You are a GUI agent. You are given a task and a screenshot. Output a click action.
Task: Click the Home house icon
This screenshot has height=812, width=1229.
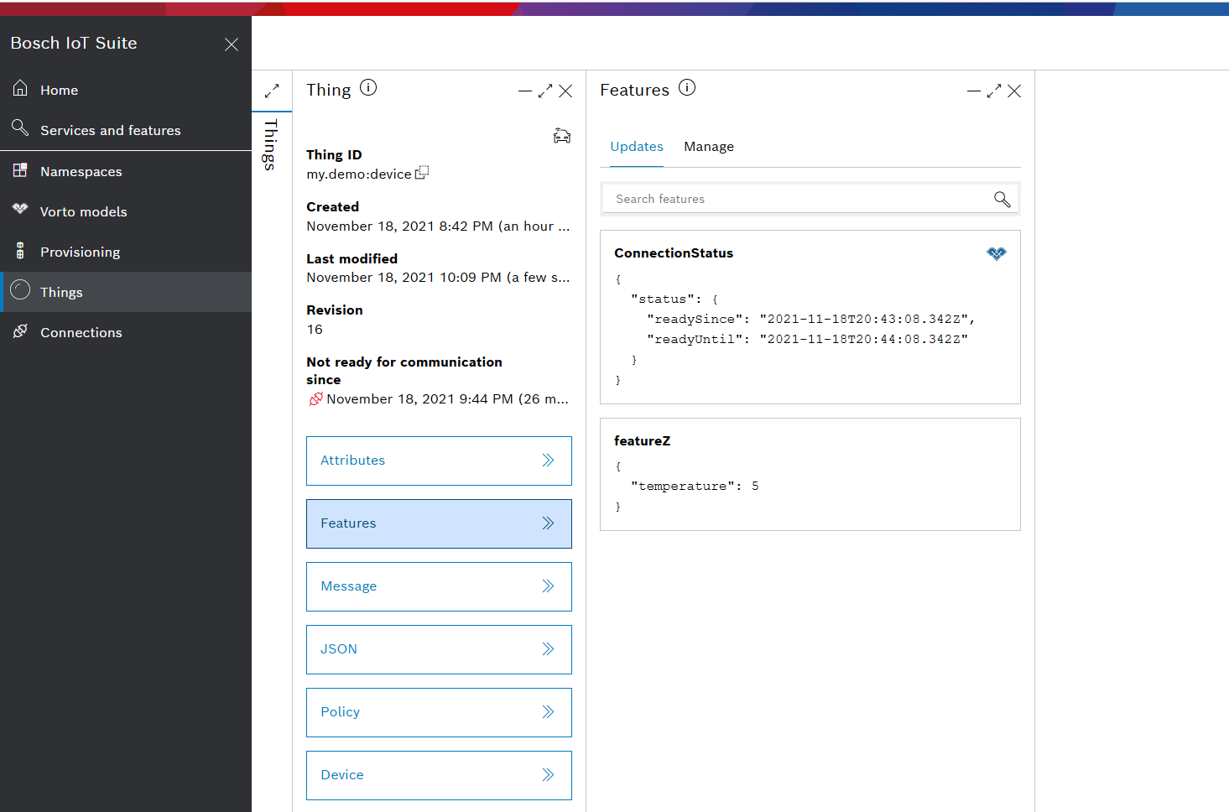(x=20, y=88)
